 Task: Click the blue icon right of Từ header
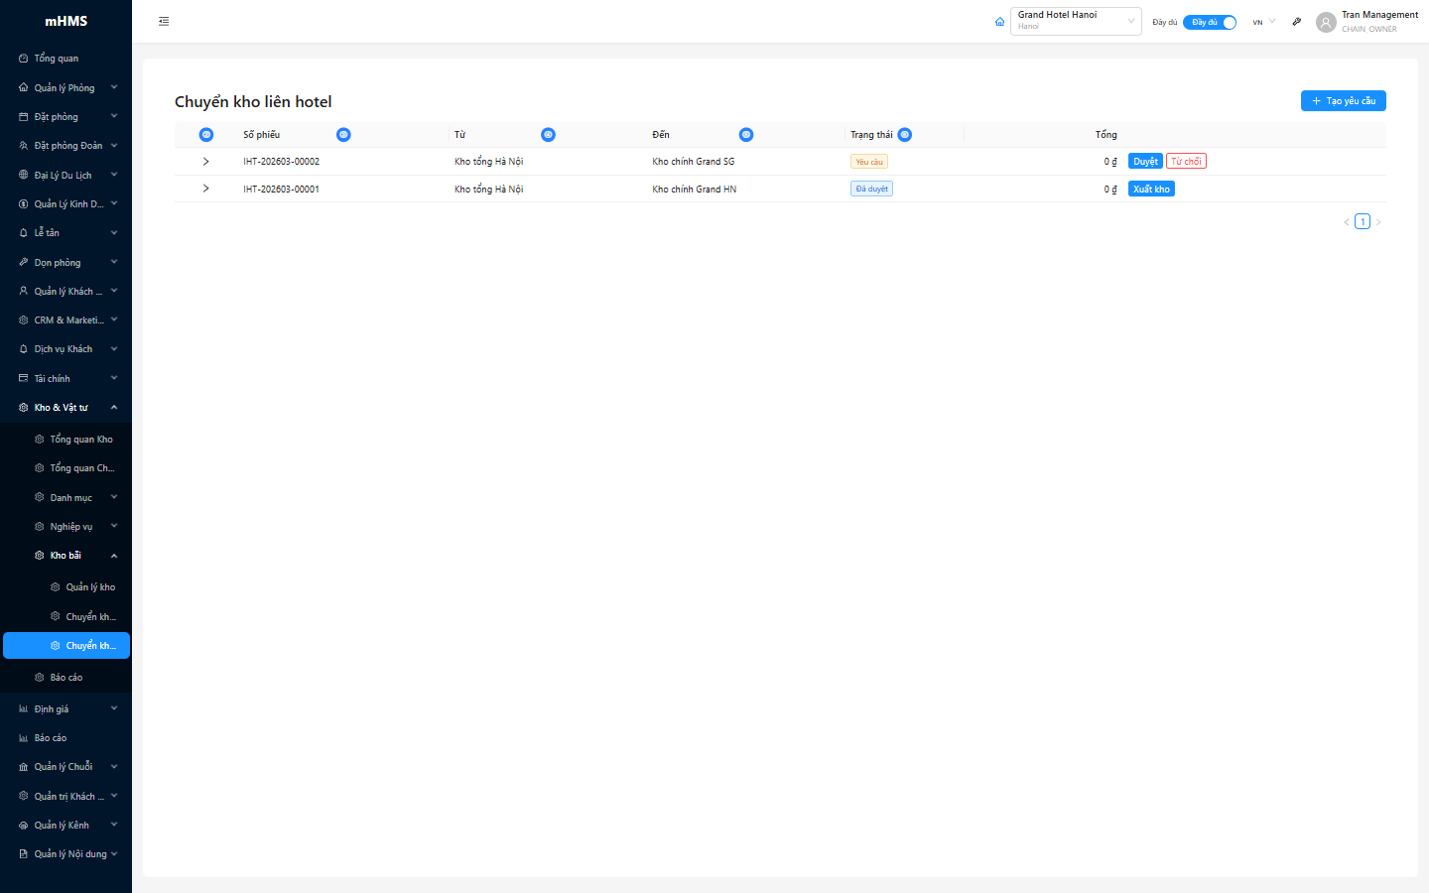tap(548, 135)
